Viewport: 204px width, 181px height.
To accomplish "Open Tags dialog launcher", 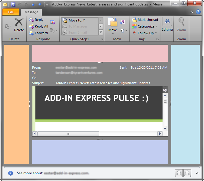I will click(158, 39).
